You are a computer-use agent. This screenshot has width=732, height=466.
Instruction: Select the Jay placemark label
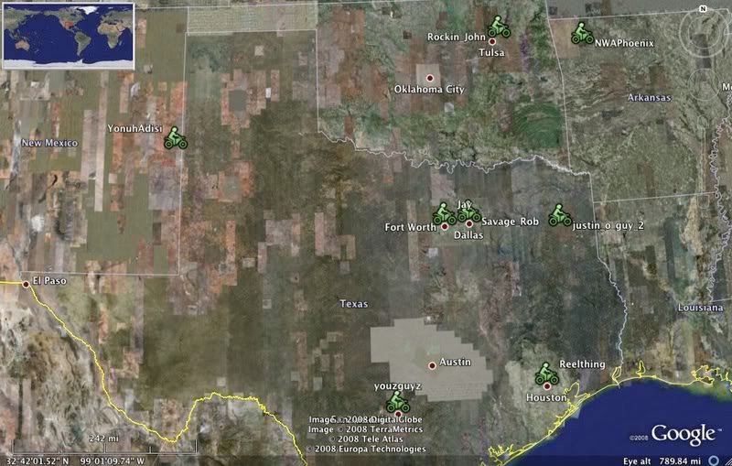[x=465, y=204]
